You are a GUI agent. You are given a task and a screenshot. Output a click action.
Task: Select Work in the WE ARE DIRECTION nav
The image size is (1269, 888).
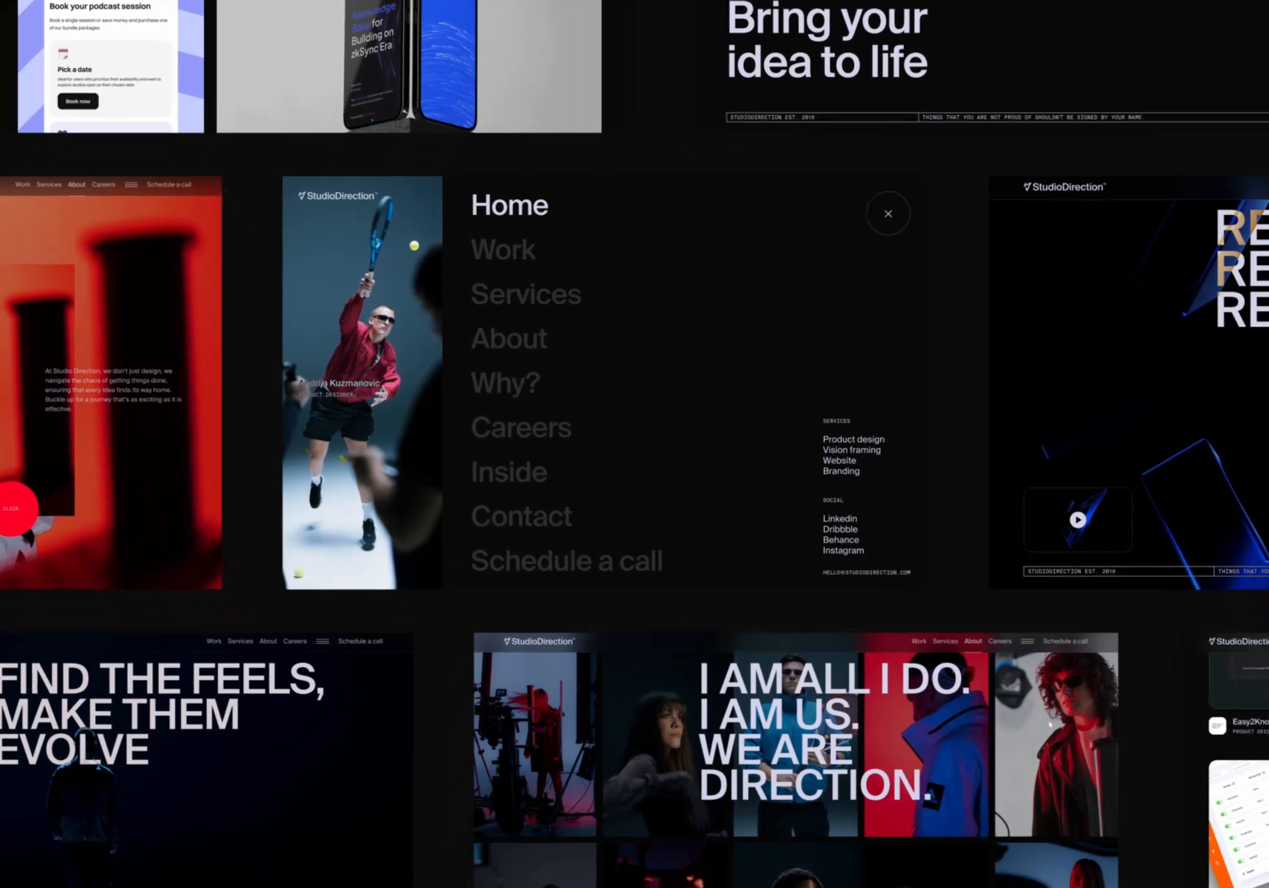tap(919, 640)
